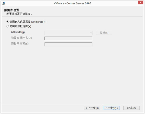This screenshot has height=114, width=145.
Task: Click the DSN 名称(D) label
Action: (18, 32)
